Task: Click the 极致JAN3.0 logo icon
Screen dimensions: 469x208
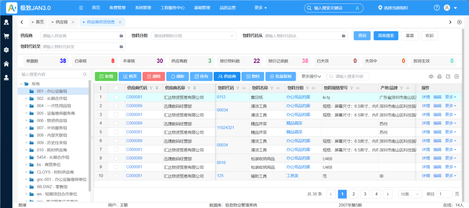Action: point(12,8)
